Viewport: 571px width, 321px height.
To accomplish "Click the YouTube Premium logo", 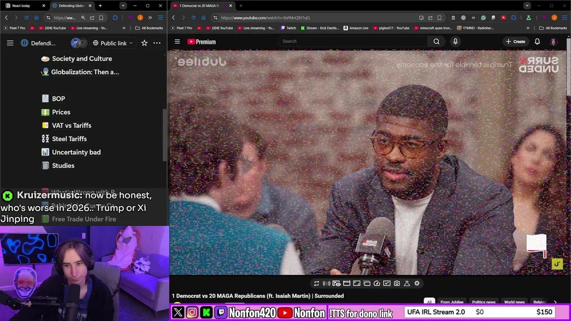I will (x=202, y=41).
